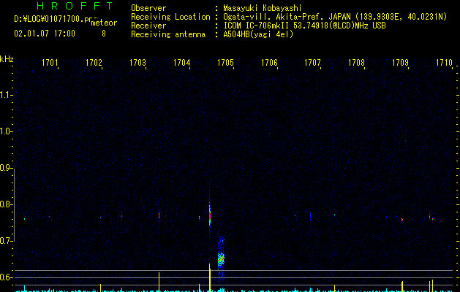
Task: Click the Receiver label
Action: click(x=148, y=26)
